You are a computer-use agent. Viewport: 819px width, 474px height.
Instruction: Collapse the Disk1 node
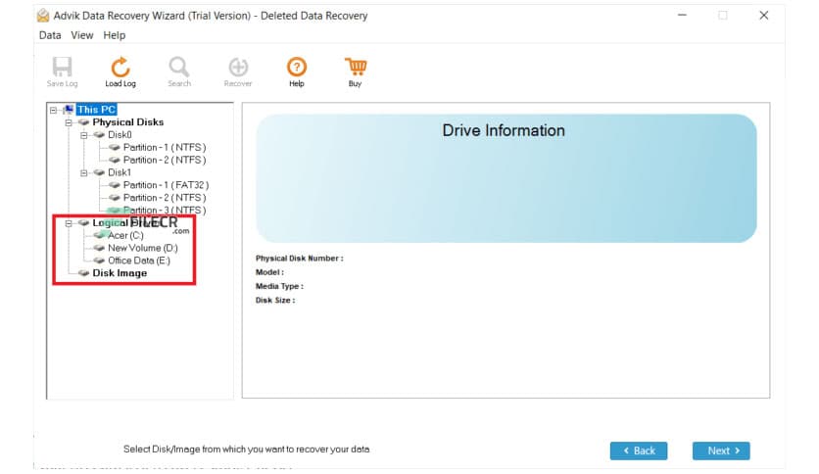[x=83, y=172]
